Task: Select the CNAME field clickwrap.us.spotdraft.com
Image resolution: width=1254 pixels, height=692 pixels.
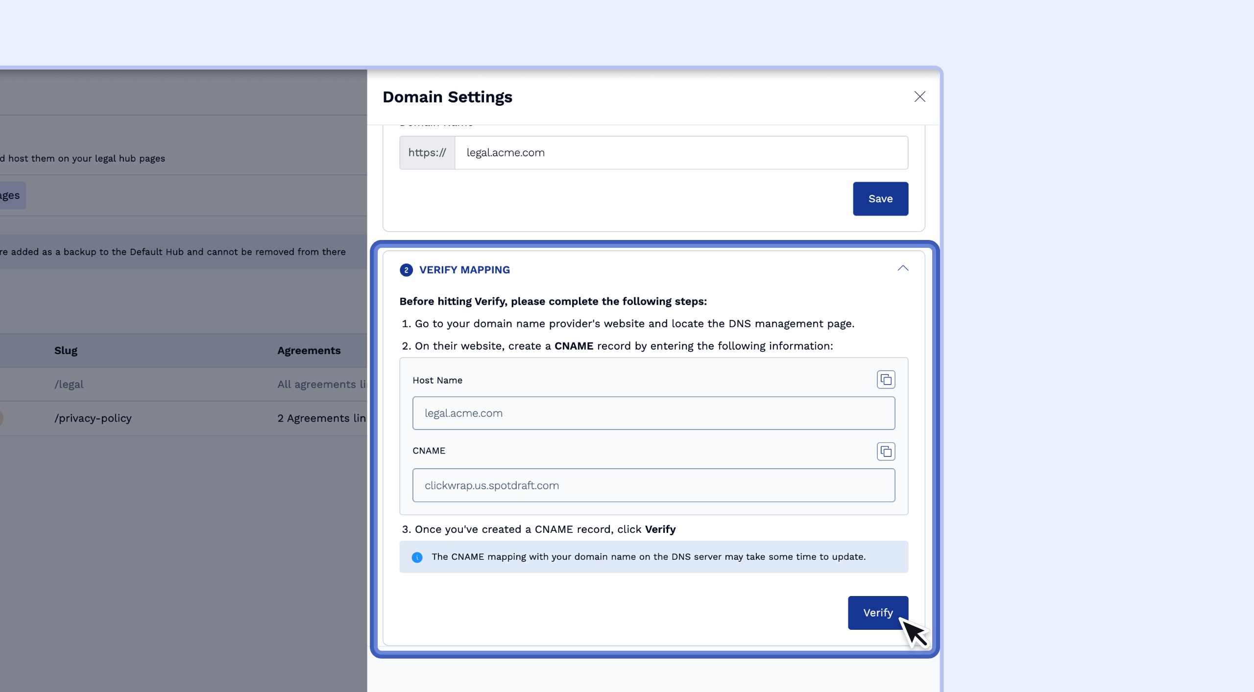Action: (x=653, y=485)
